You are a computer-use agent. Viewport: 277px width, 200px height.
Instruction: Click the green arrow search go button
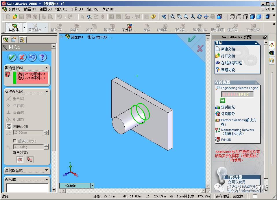(x=223, y=100)
